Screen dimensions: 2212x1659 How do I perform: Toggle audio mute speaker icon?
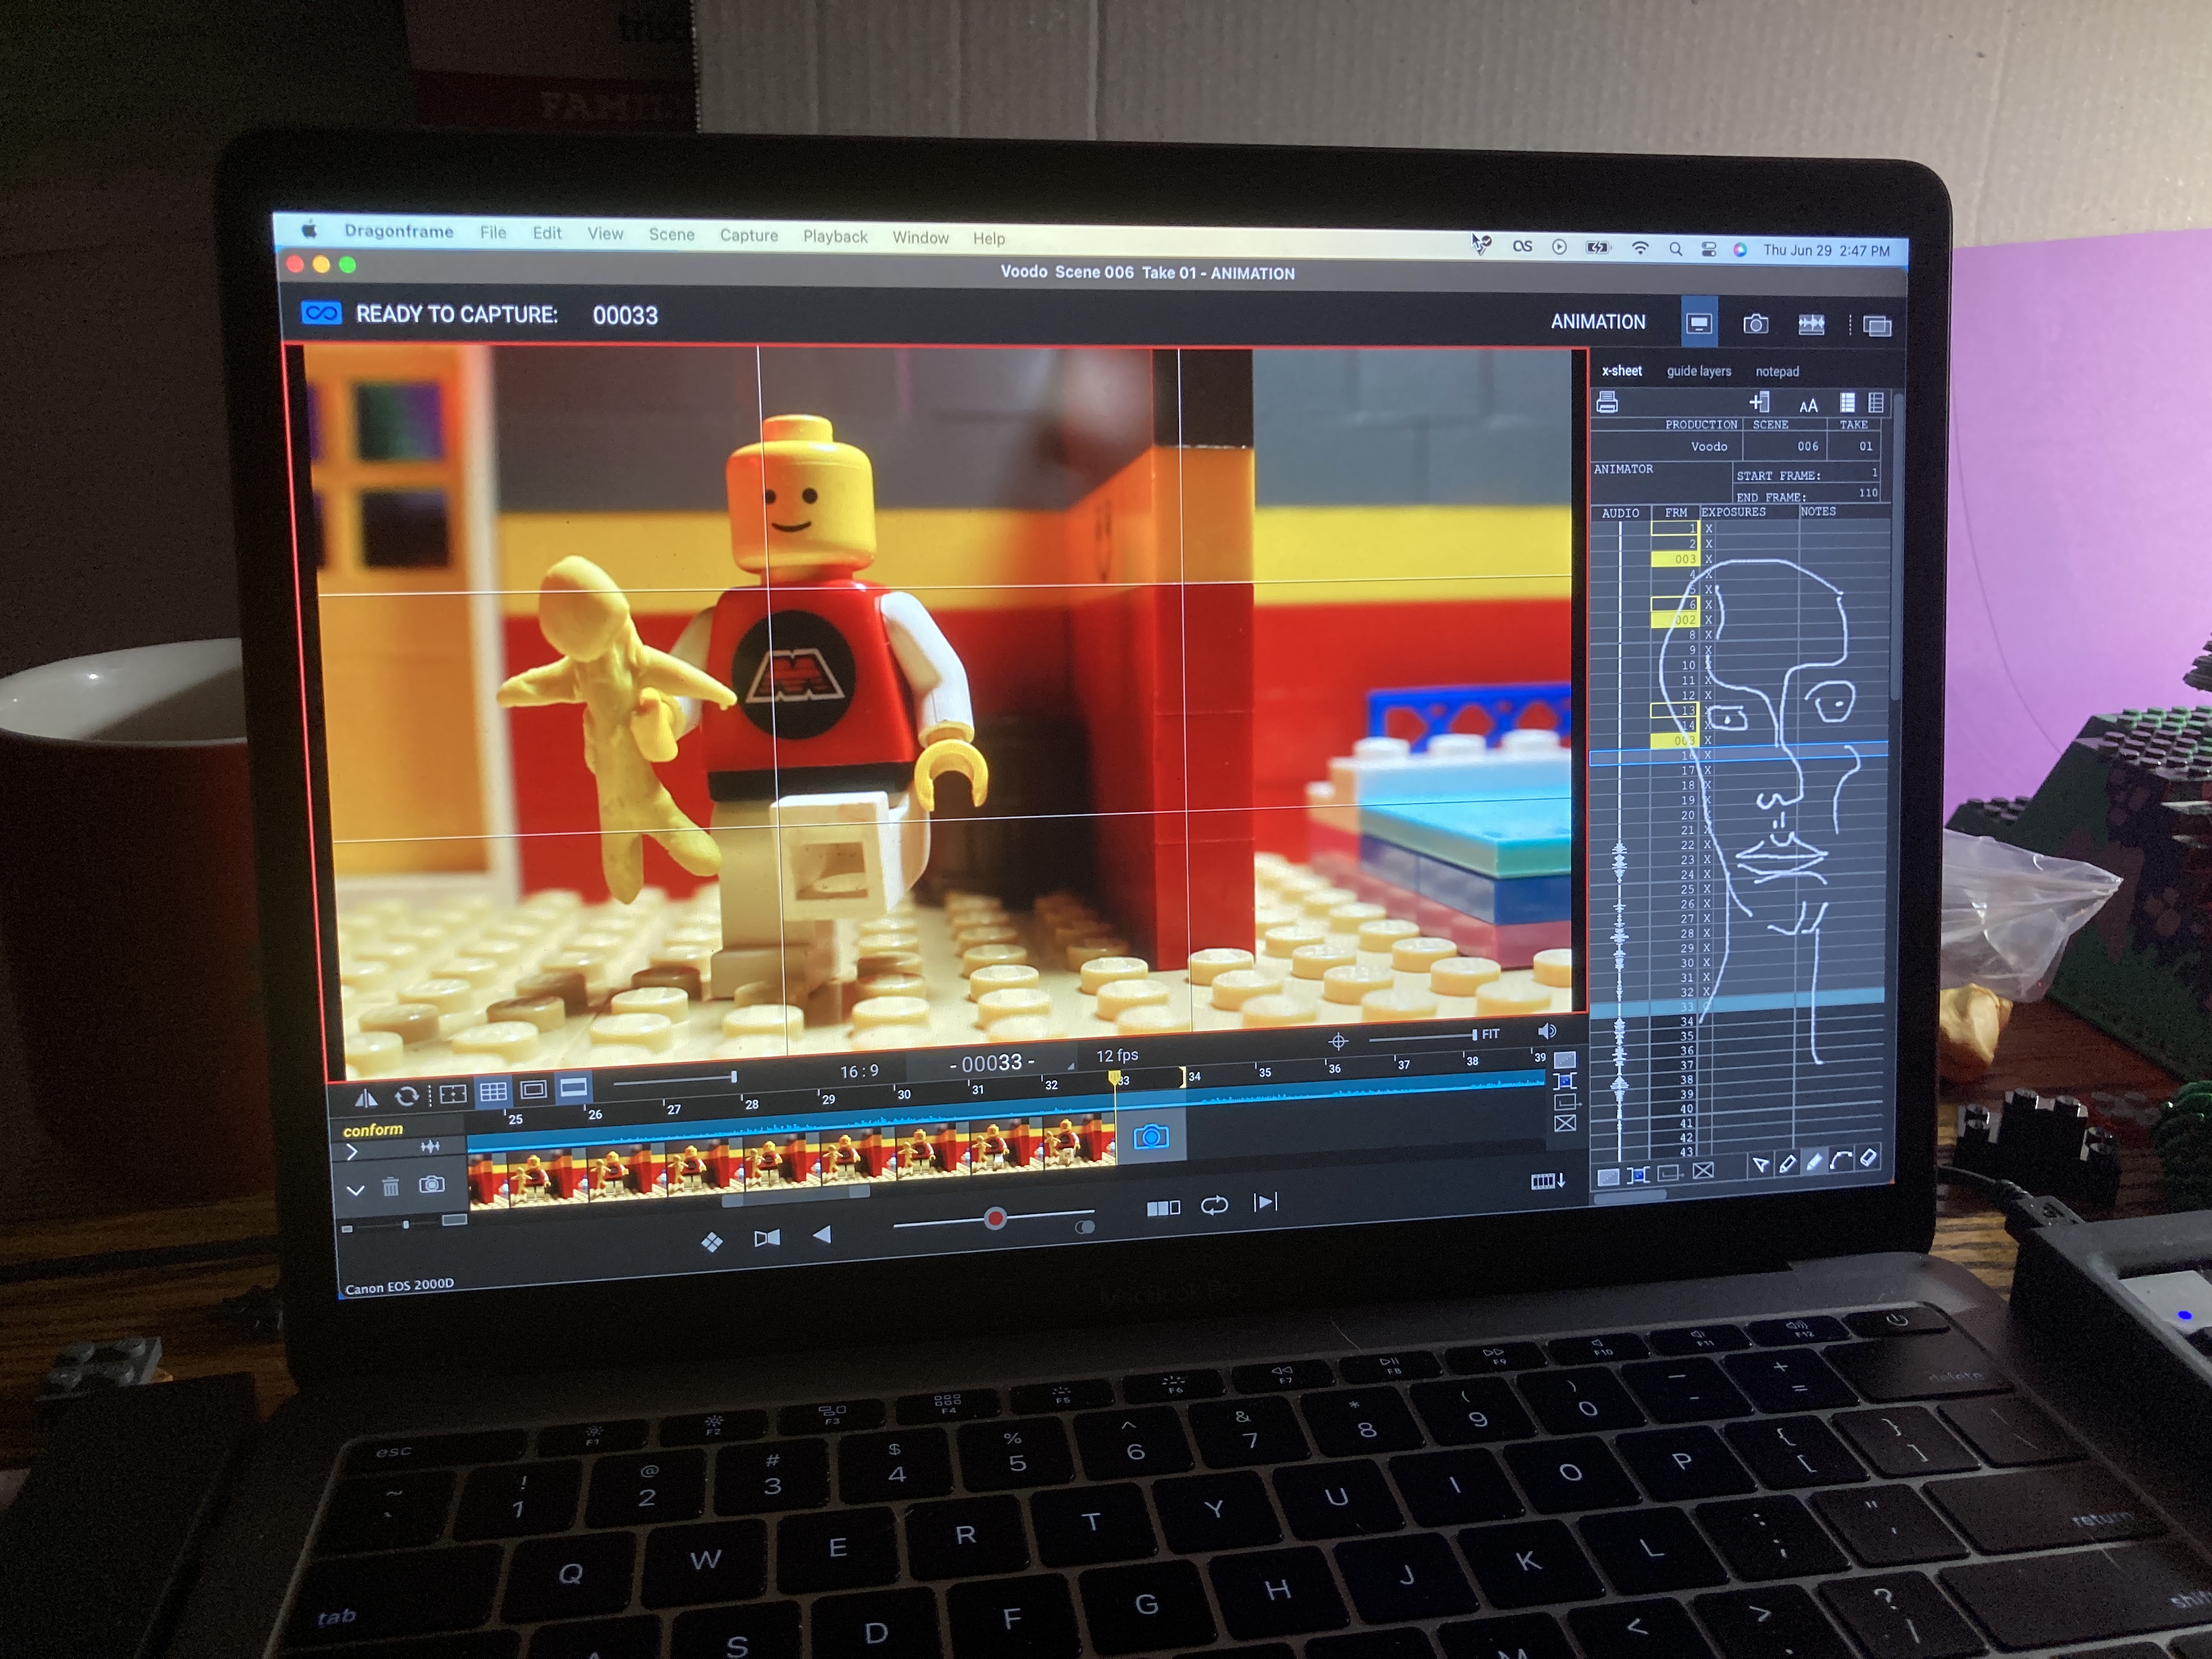pos(1546,1031)
